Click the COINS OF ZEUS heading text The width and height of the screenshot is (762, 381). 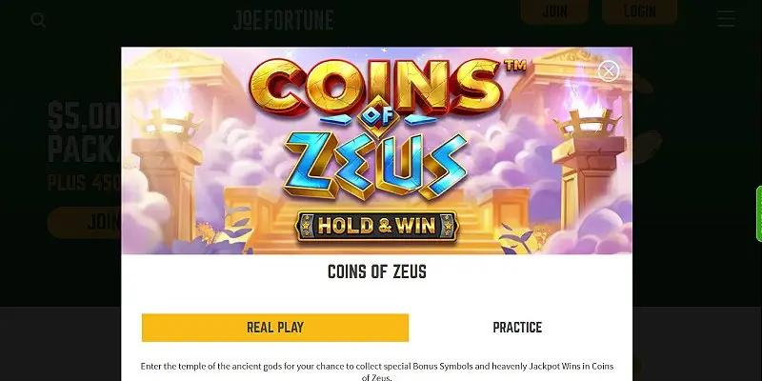pyautogui.click(x=377, y=271)
